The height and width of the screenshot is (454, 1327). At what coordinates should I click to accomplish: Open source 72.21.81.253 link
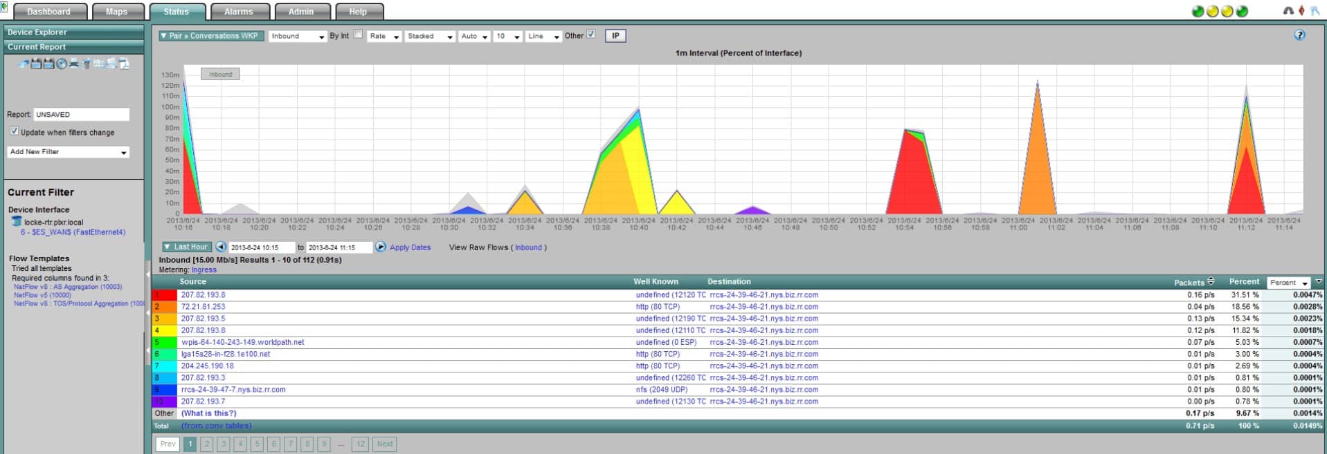pos(203,307)
